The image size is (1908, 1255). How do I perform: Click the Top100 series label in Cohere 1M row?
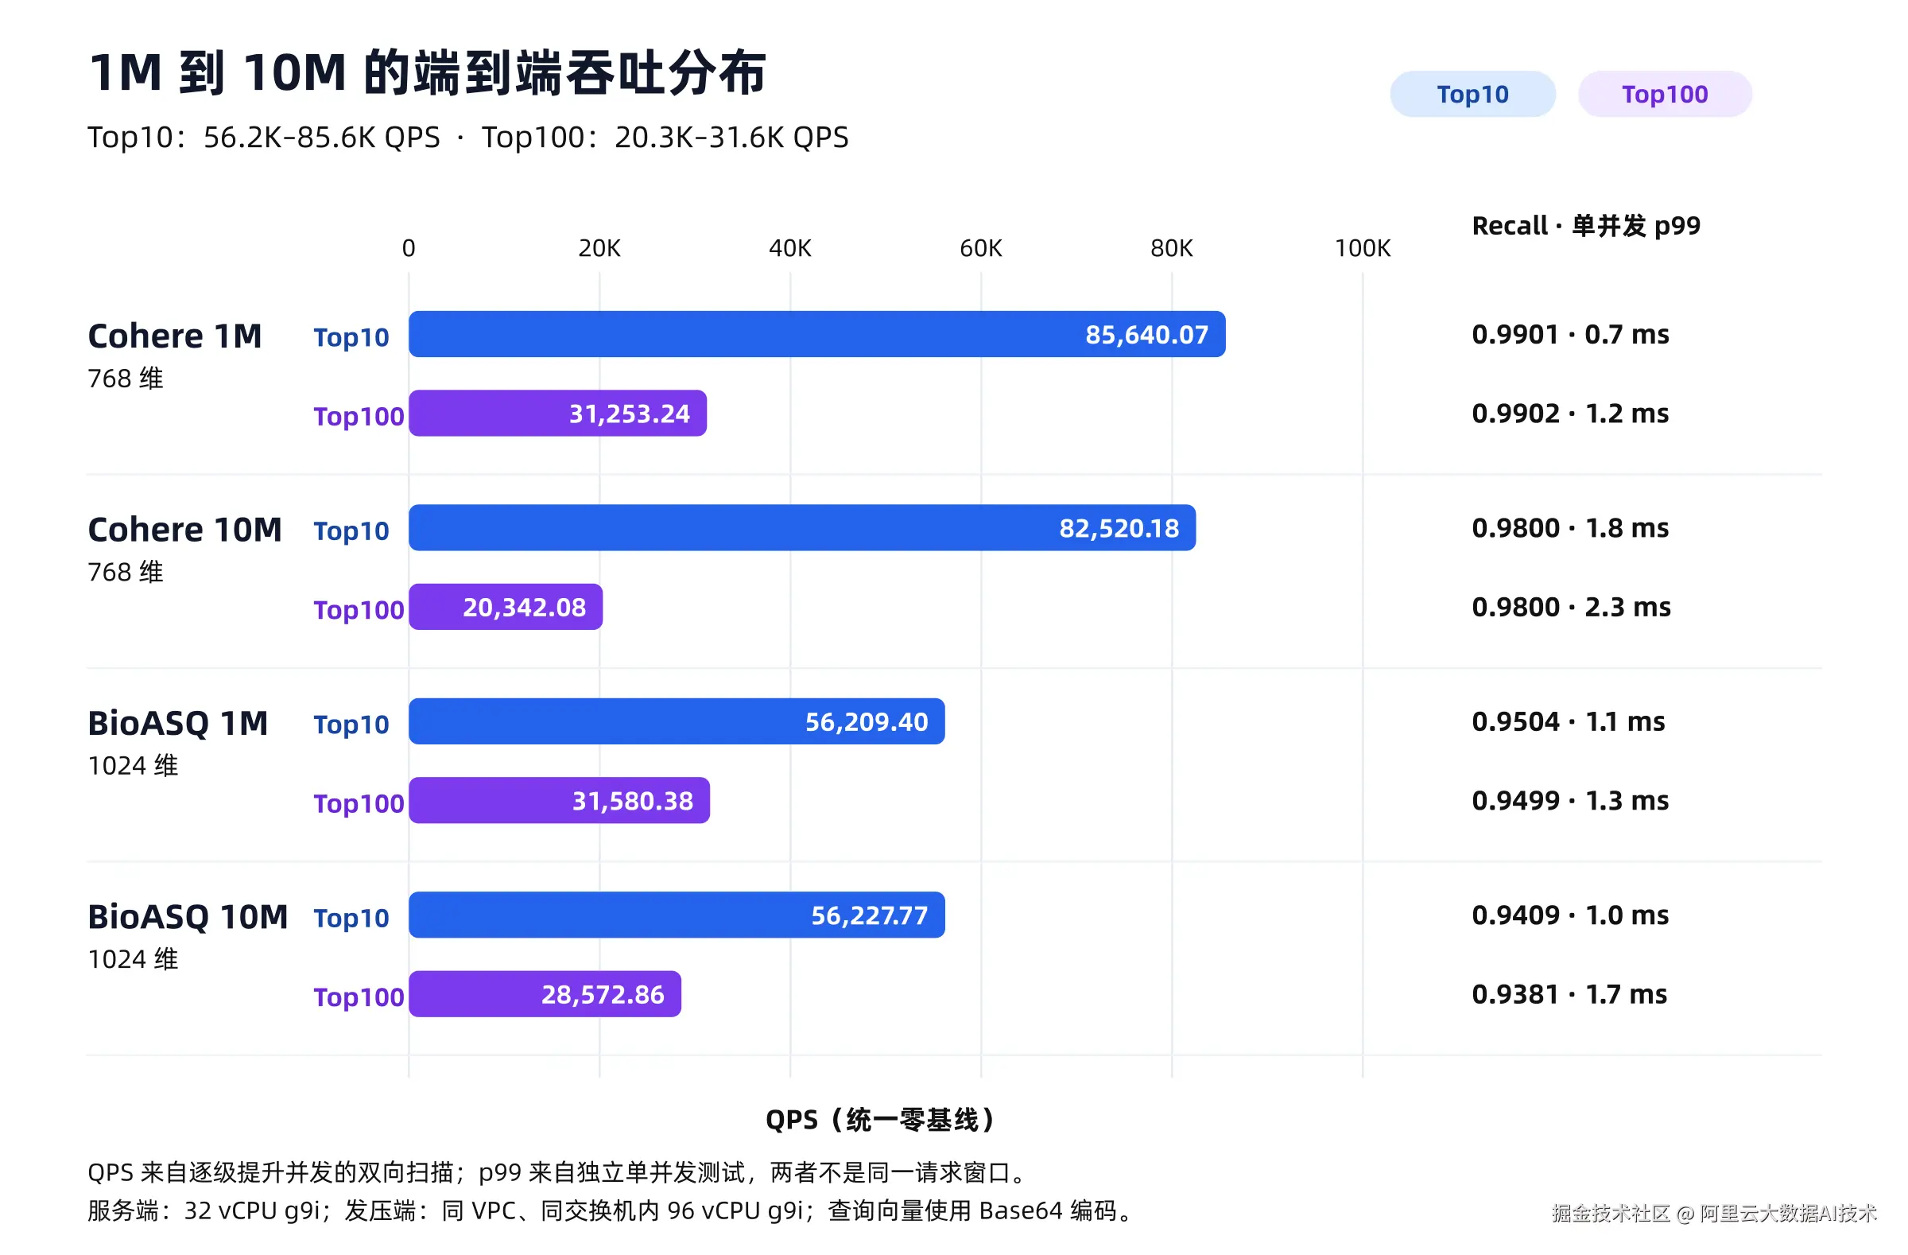[x=359, y=416]
